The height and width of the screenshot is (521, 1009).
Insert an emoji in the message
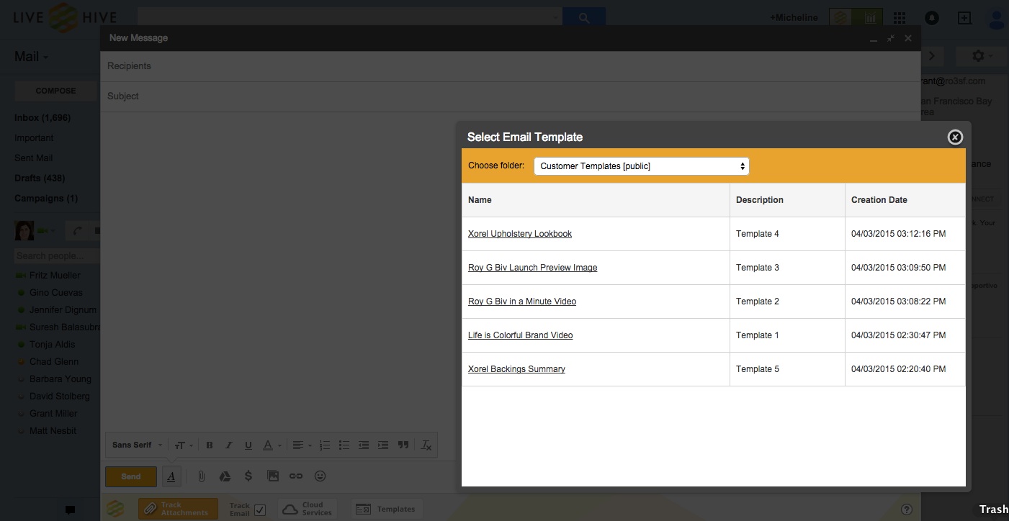(320, 476)
